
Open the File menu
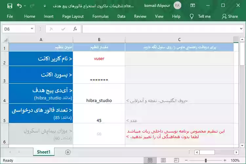(10, 16)
